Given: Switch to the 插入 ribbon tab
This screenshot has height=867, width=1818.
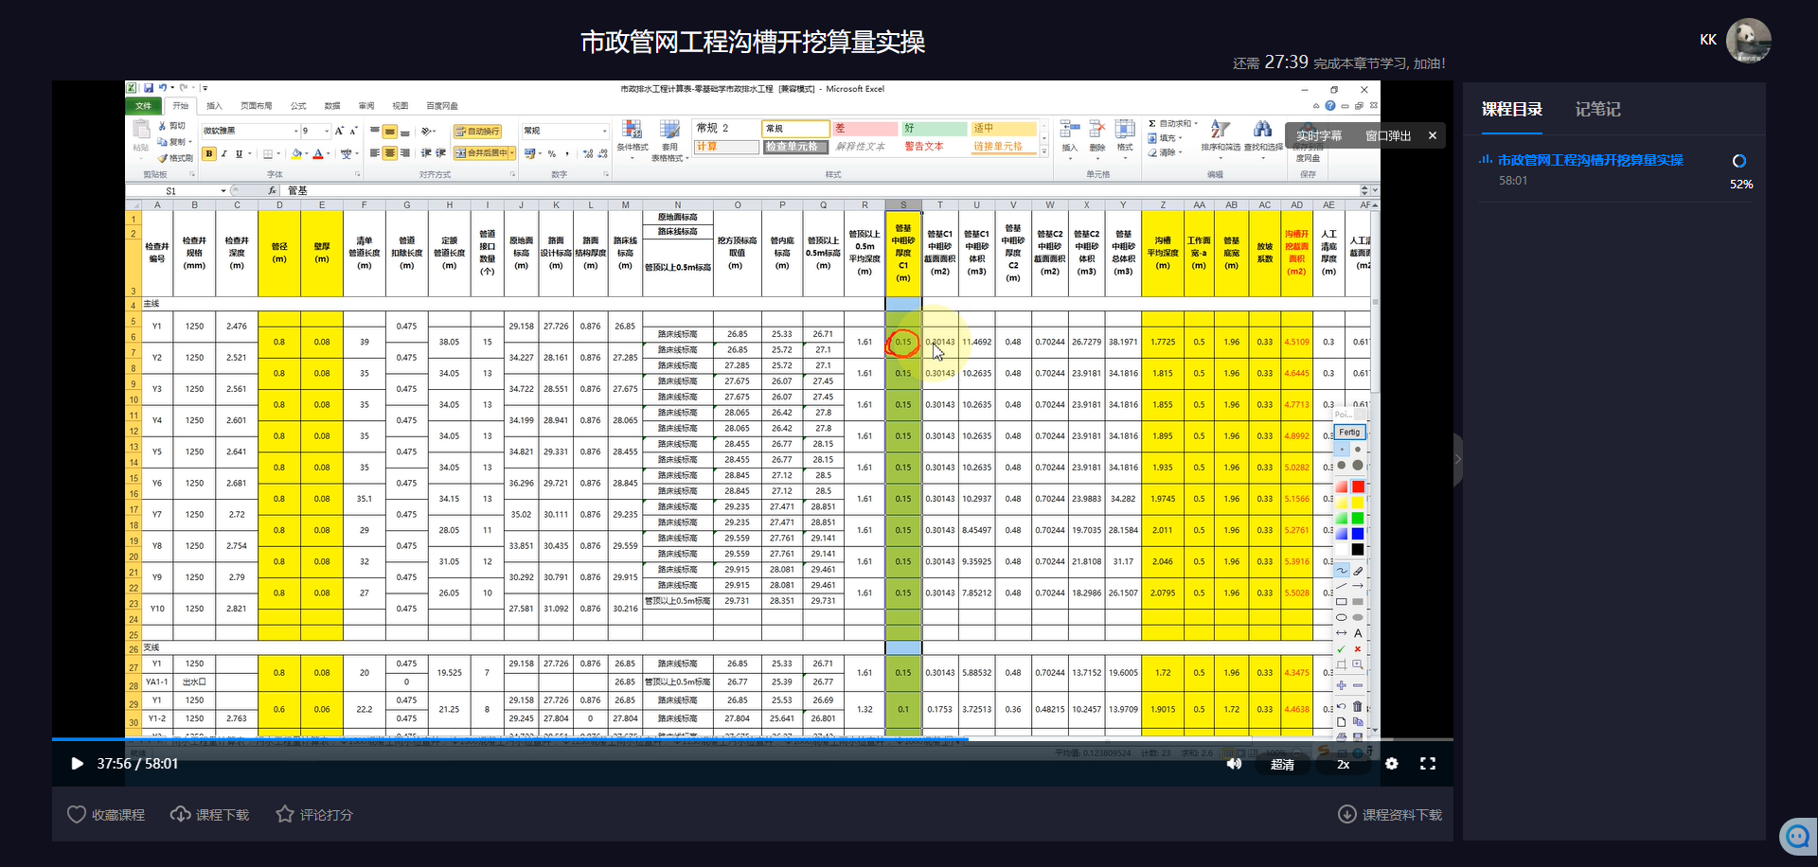Looking at the screenshot, I should 215,106.
